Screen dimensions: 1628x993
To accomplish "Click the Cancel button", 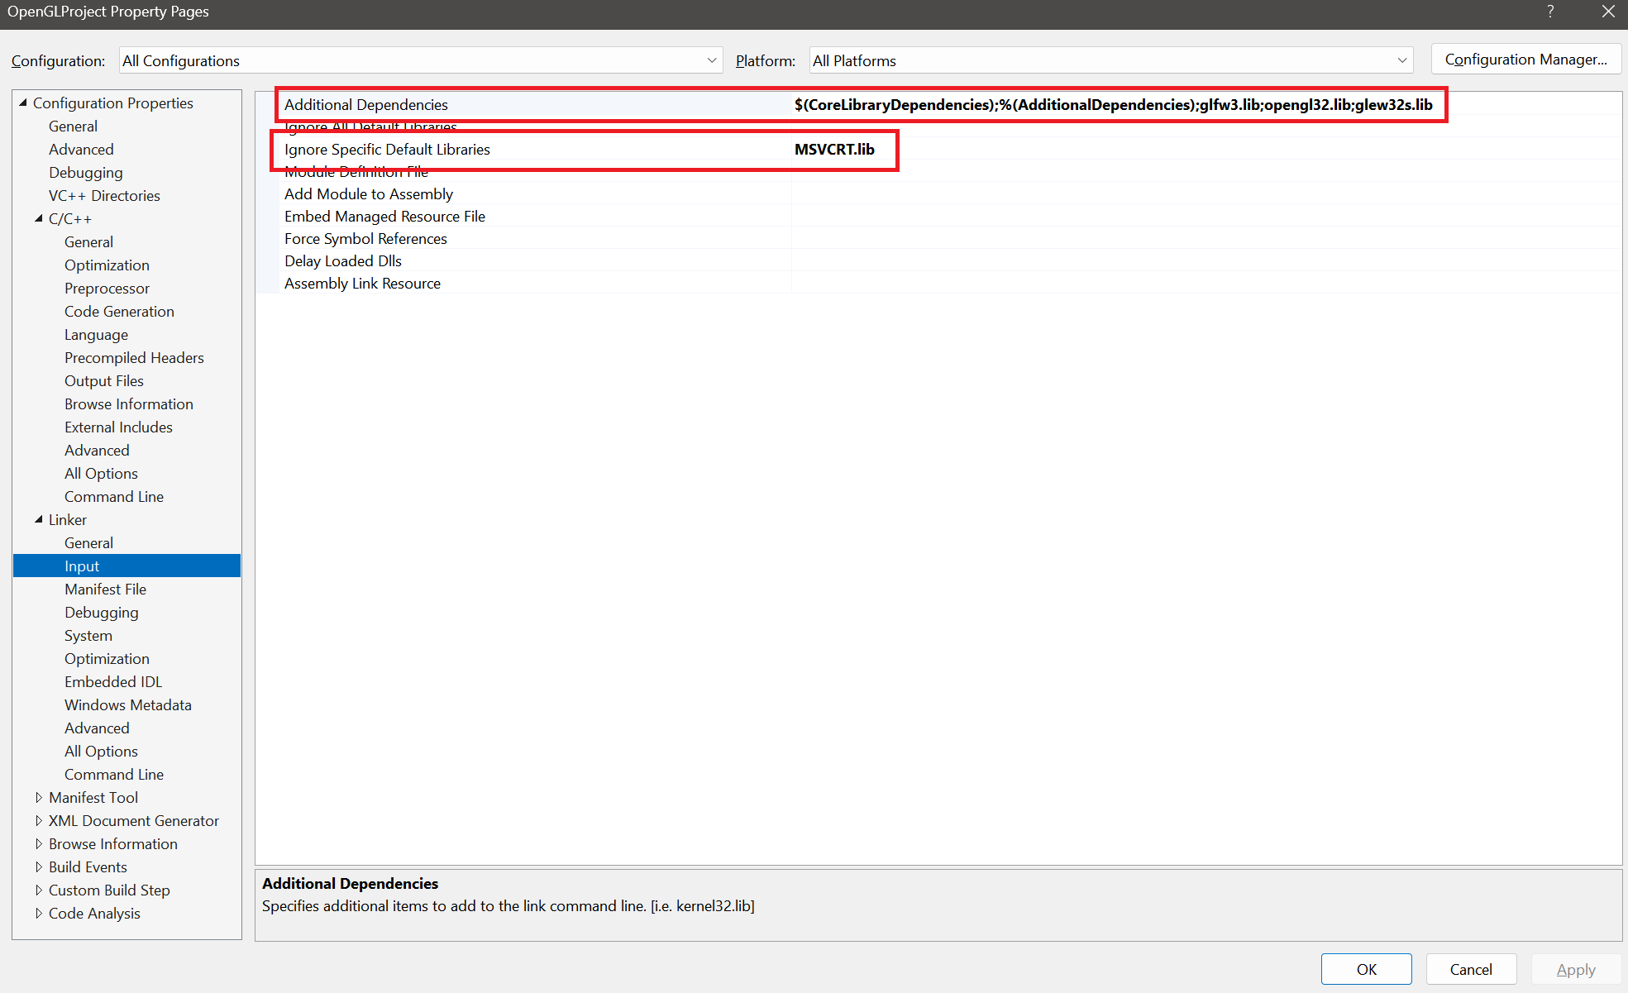I will click(1470, 969).
